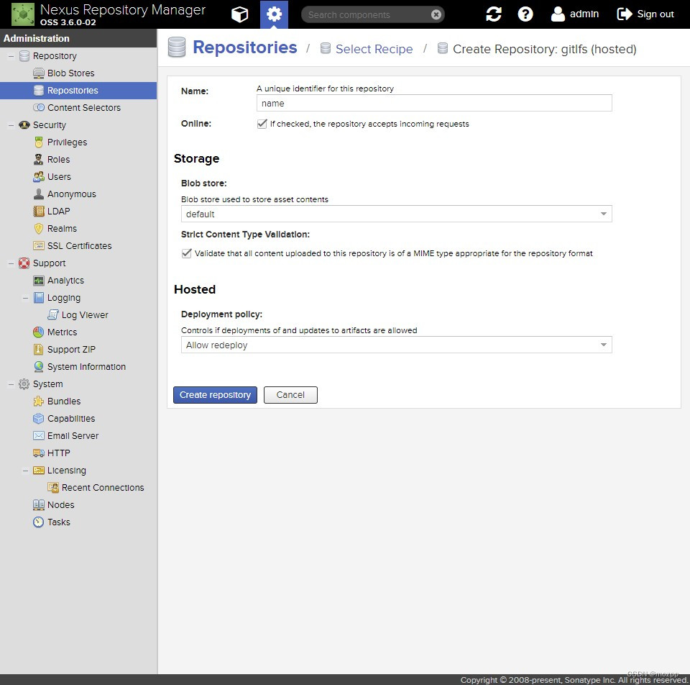Screen dimensions: 690x685
Task: Open Log Viewer sidebar entry
Action: (78, 315)
